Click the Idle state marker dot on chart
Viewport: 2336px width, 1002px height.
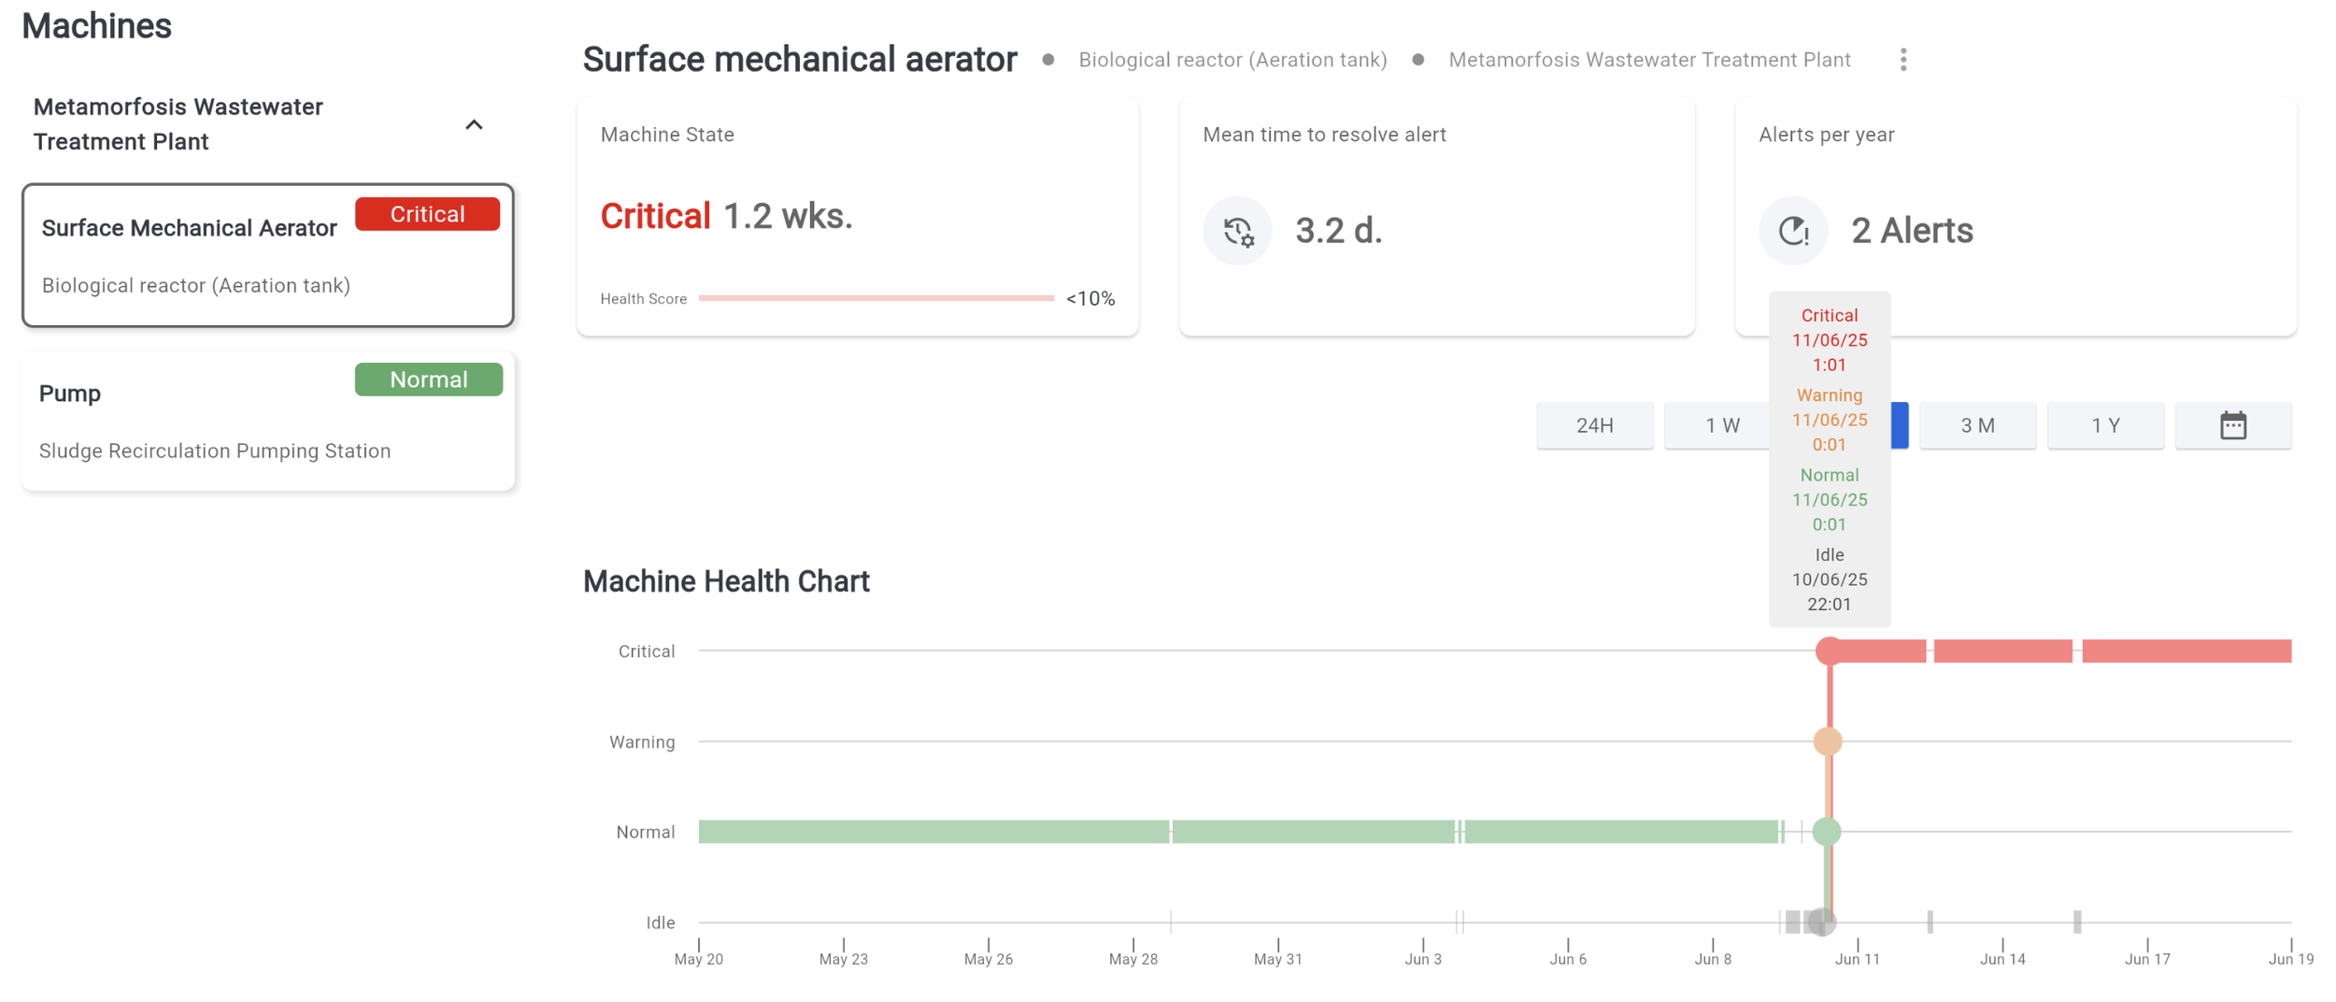[1821, 922]
